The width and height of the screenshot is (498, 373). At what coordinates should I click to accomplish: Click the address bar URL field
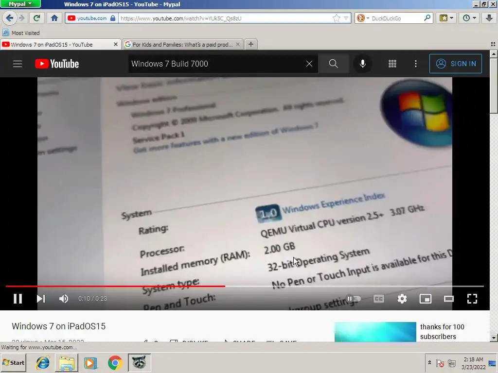coord(225,18)
